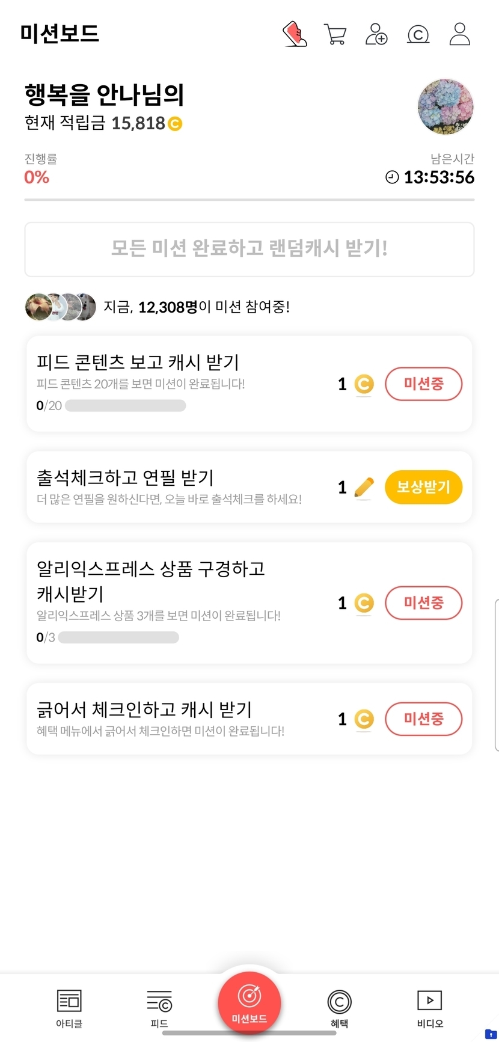
Task: Claim pencil reward with 보상받기 button
Action: pos(423,487)
